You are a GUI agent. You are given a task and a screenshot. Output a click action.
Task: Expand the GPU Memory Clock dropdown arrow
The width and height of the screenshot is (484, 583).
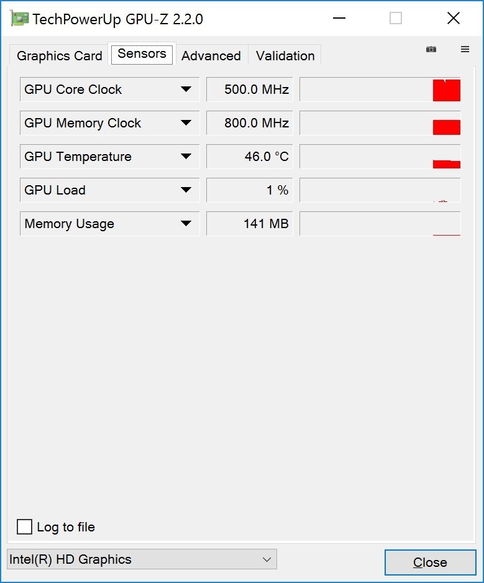pos(186,123)
